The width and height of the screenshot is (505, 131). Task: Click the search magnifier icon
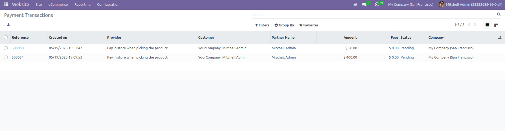pyautogui.click(x=499, y=14)
